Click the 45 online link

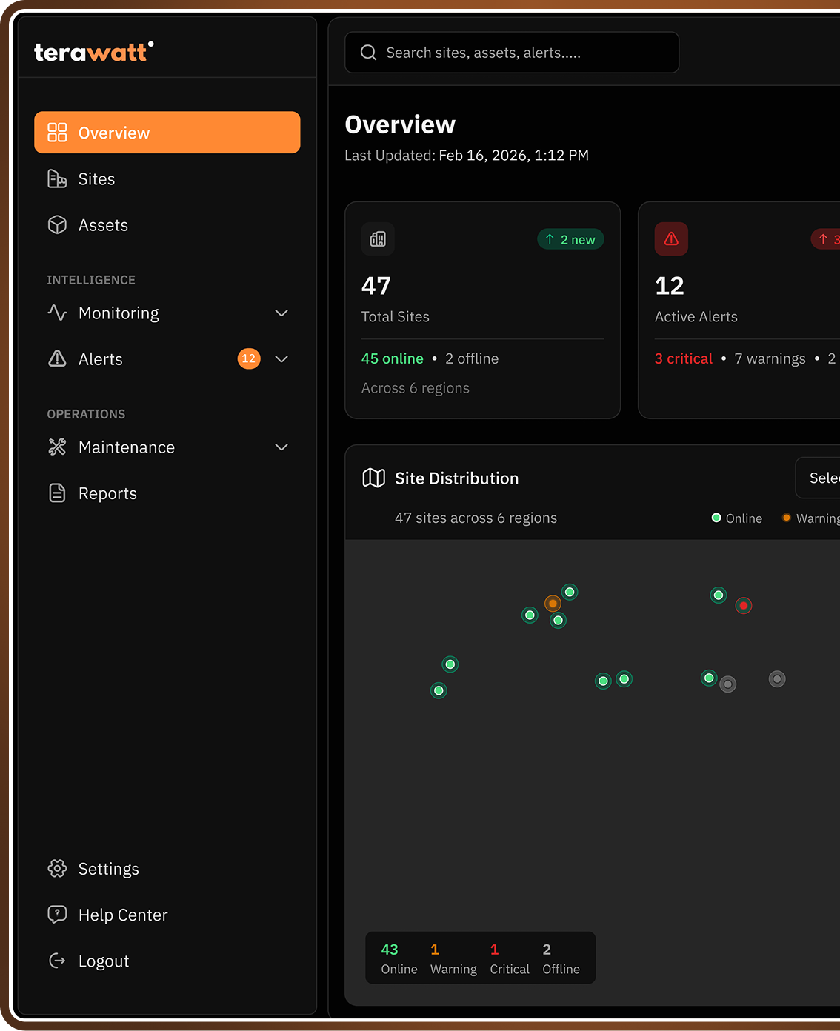[392, 358]
